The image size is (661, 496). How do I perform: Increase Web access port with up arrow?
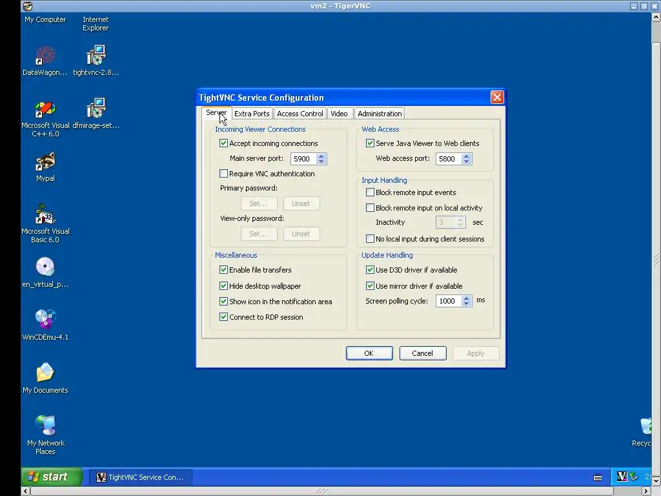point(466,156)
